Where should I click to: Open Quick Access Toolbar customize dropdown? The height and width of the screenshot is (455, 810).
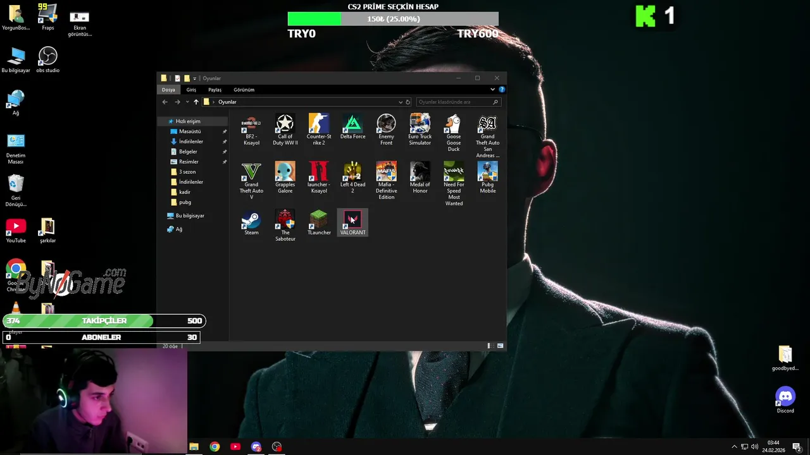tap(195, 78)
